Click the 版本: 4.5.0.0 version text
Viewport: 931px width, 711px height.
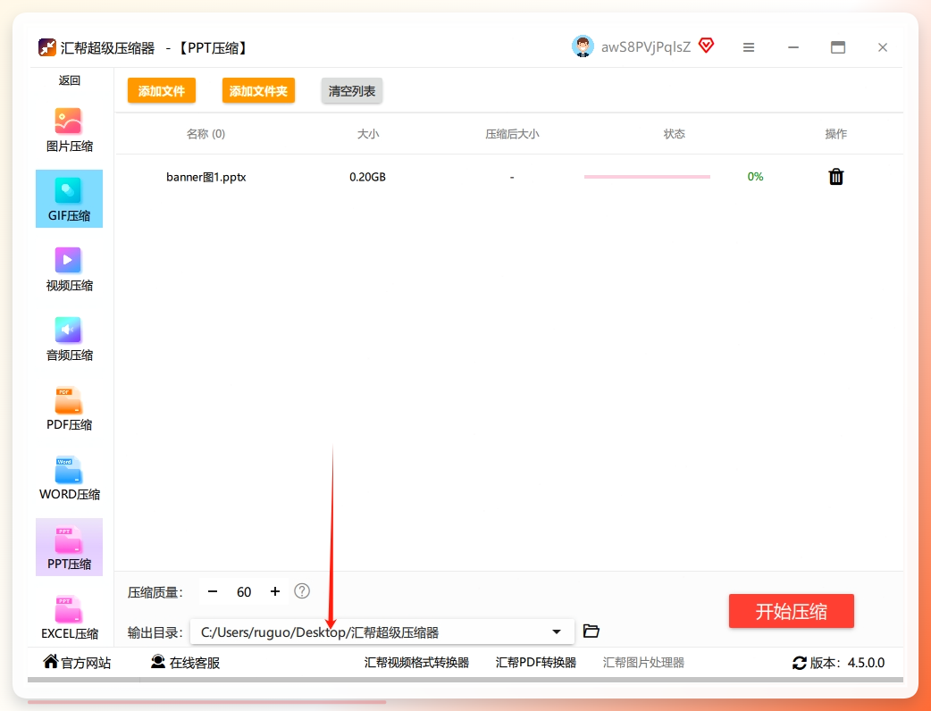(847, 663)
